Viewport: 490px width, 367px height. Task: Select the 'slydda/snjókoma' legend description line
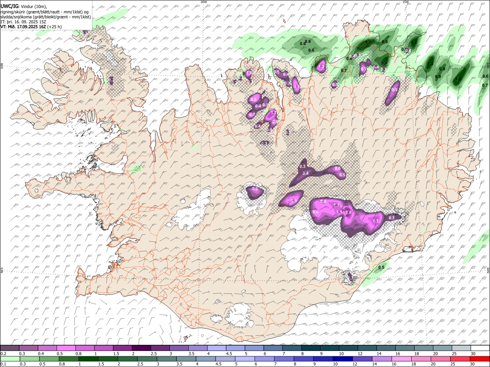[46, 17]
